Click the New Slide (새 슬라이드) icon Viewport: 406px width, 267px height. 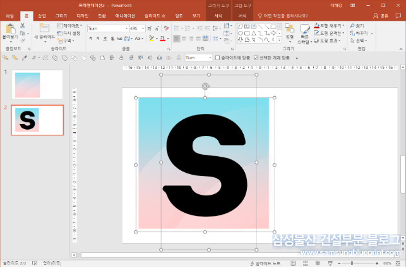pos(44,28)
